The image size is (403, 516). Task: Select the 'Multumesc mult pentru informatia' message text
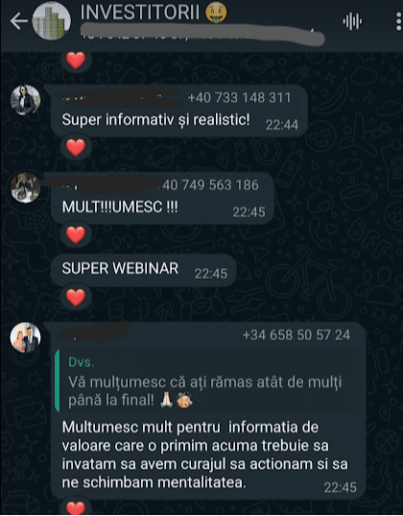[204, 455]
